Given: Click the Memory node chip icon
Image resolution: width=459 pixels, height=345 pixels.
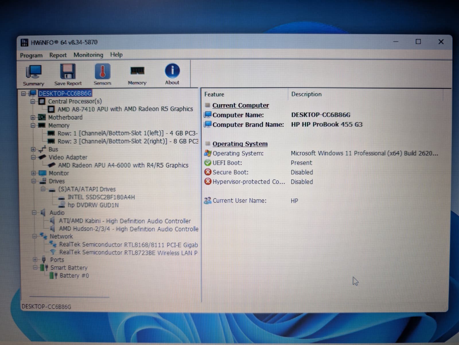Looking at the screenshot, I should click(42, 125).
